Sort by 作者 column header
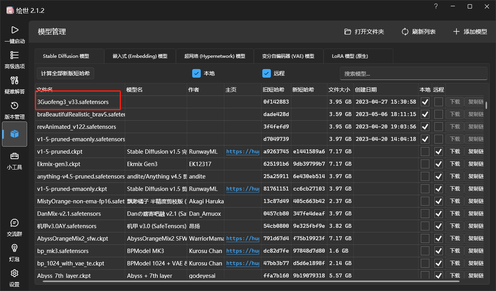The height and width of the screenshot is (291, 496). (205, 90)
